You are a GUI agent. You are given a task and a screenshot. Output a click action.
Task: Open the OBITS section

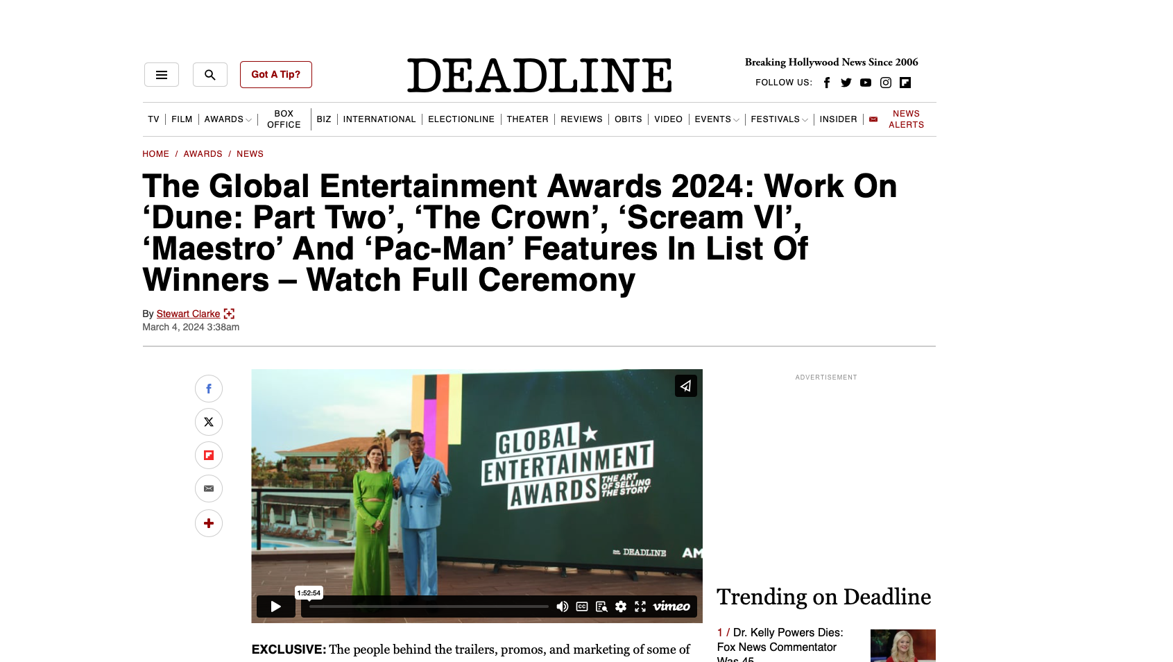(628, 119)
